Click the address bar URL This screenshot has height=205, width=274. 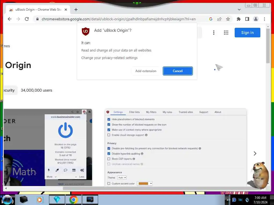pos(119,19)
